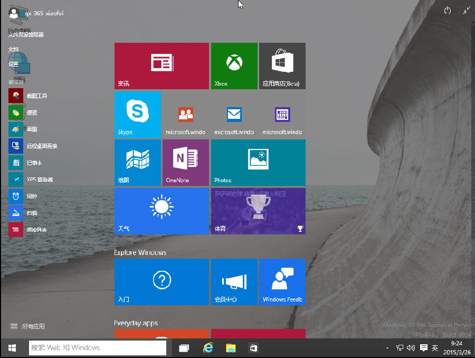Open the 体育 sports tile
The height and width of the screenshot is (358, 475).
pos(258,211)
